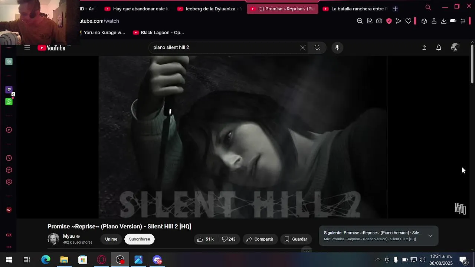Open 'Black Lagoon - Op...' bookmark
The width and height of the screenshot is (475, 267).
coord(158,33)
